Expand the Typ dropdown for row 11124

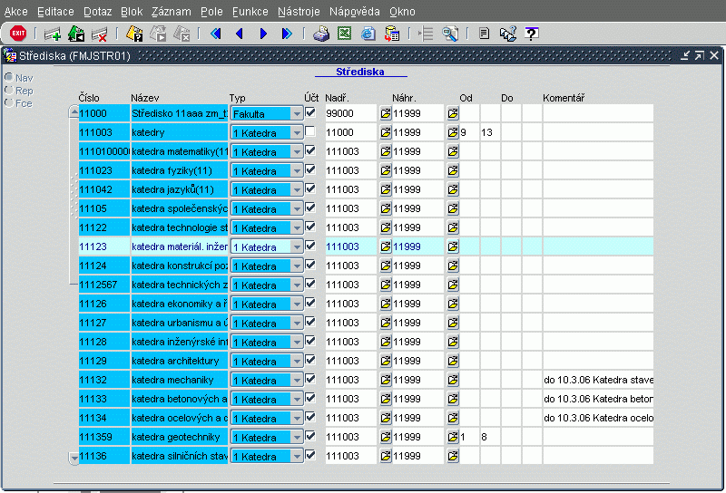pos(296,266)
